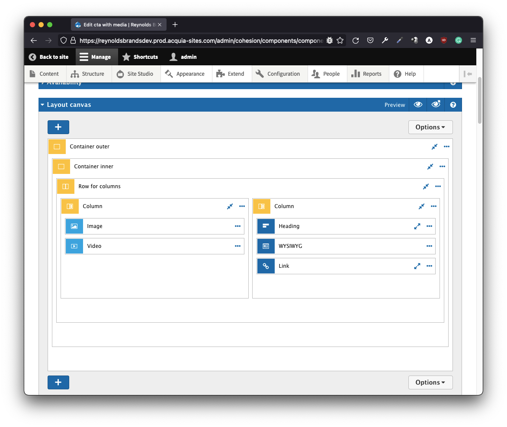Collapse the Row for columns element
Screen dimensions: 507x427
coord(426,186)
